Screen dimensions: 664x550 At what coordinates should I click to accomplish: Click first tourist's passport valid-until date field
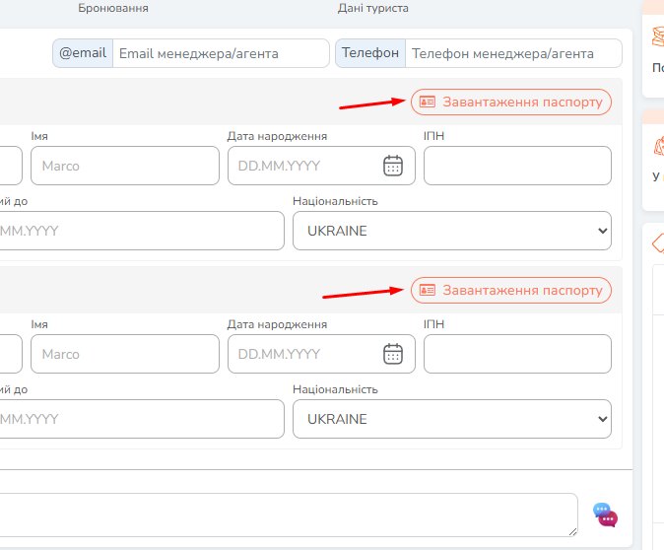click(142, 231)
